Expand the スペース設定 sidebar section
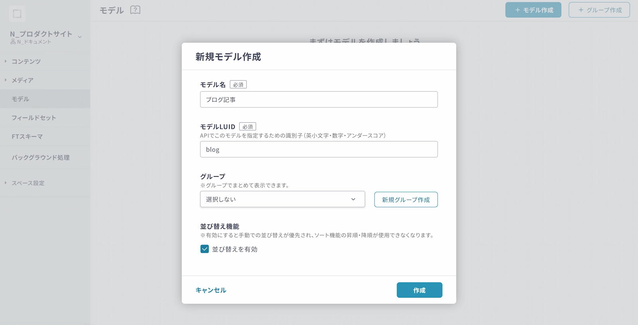 click(6, 183)
